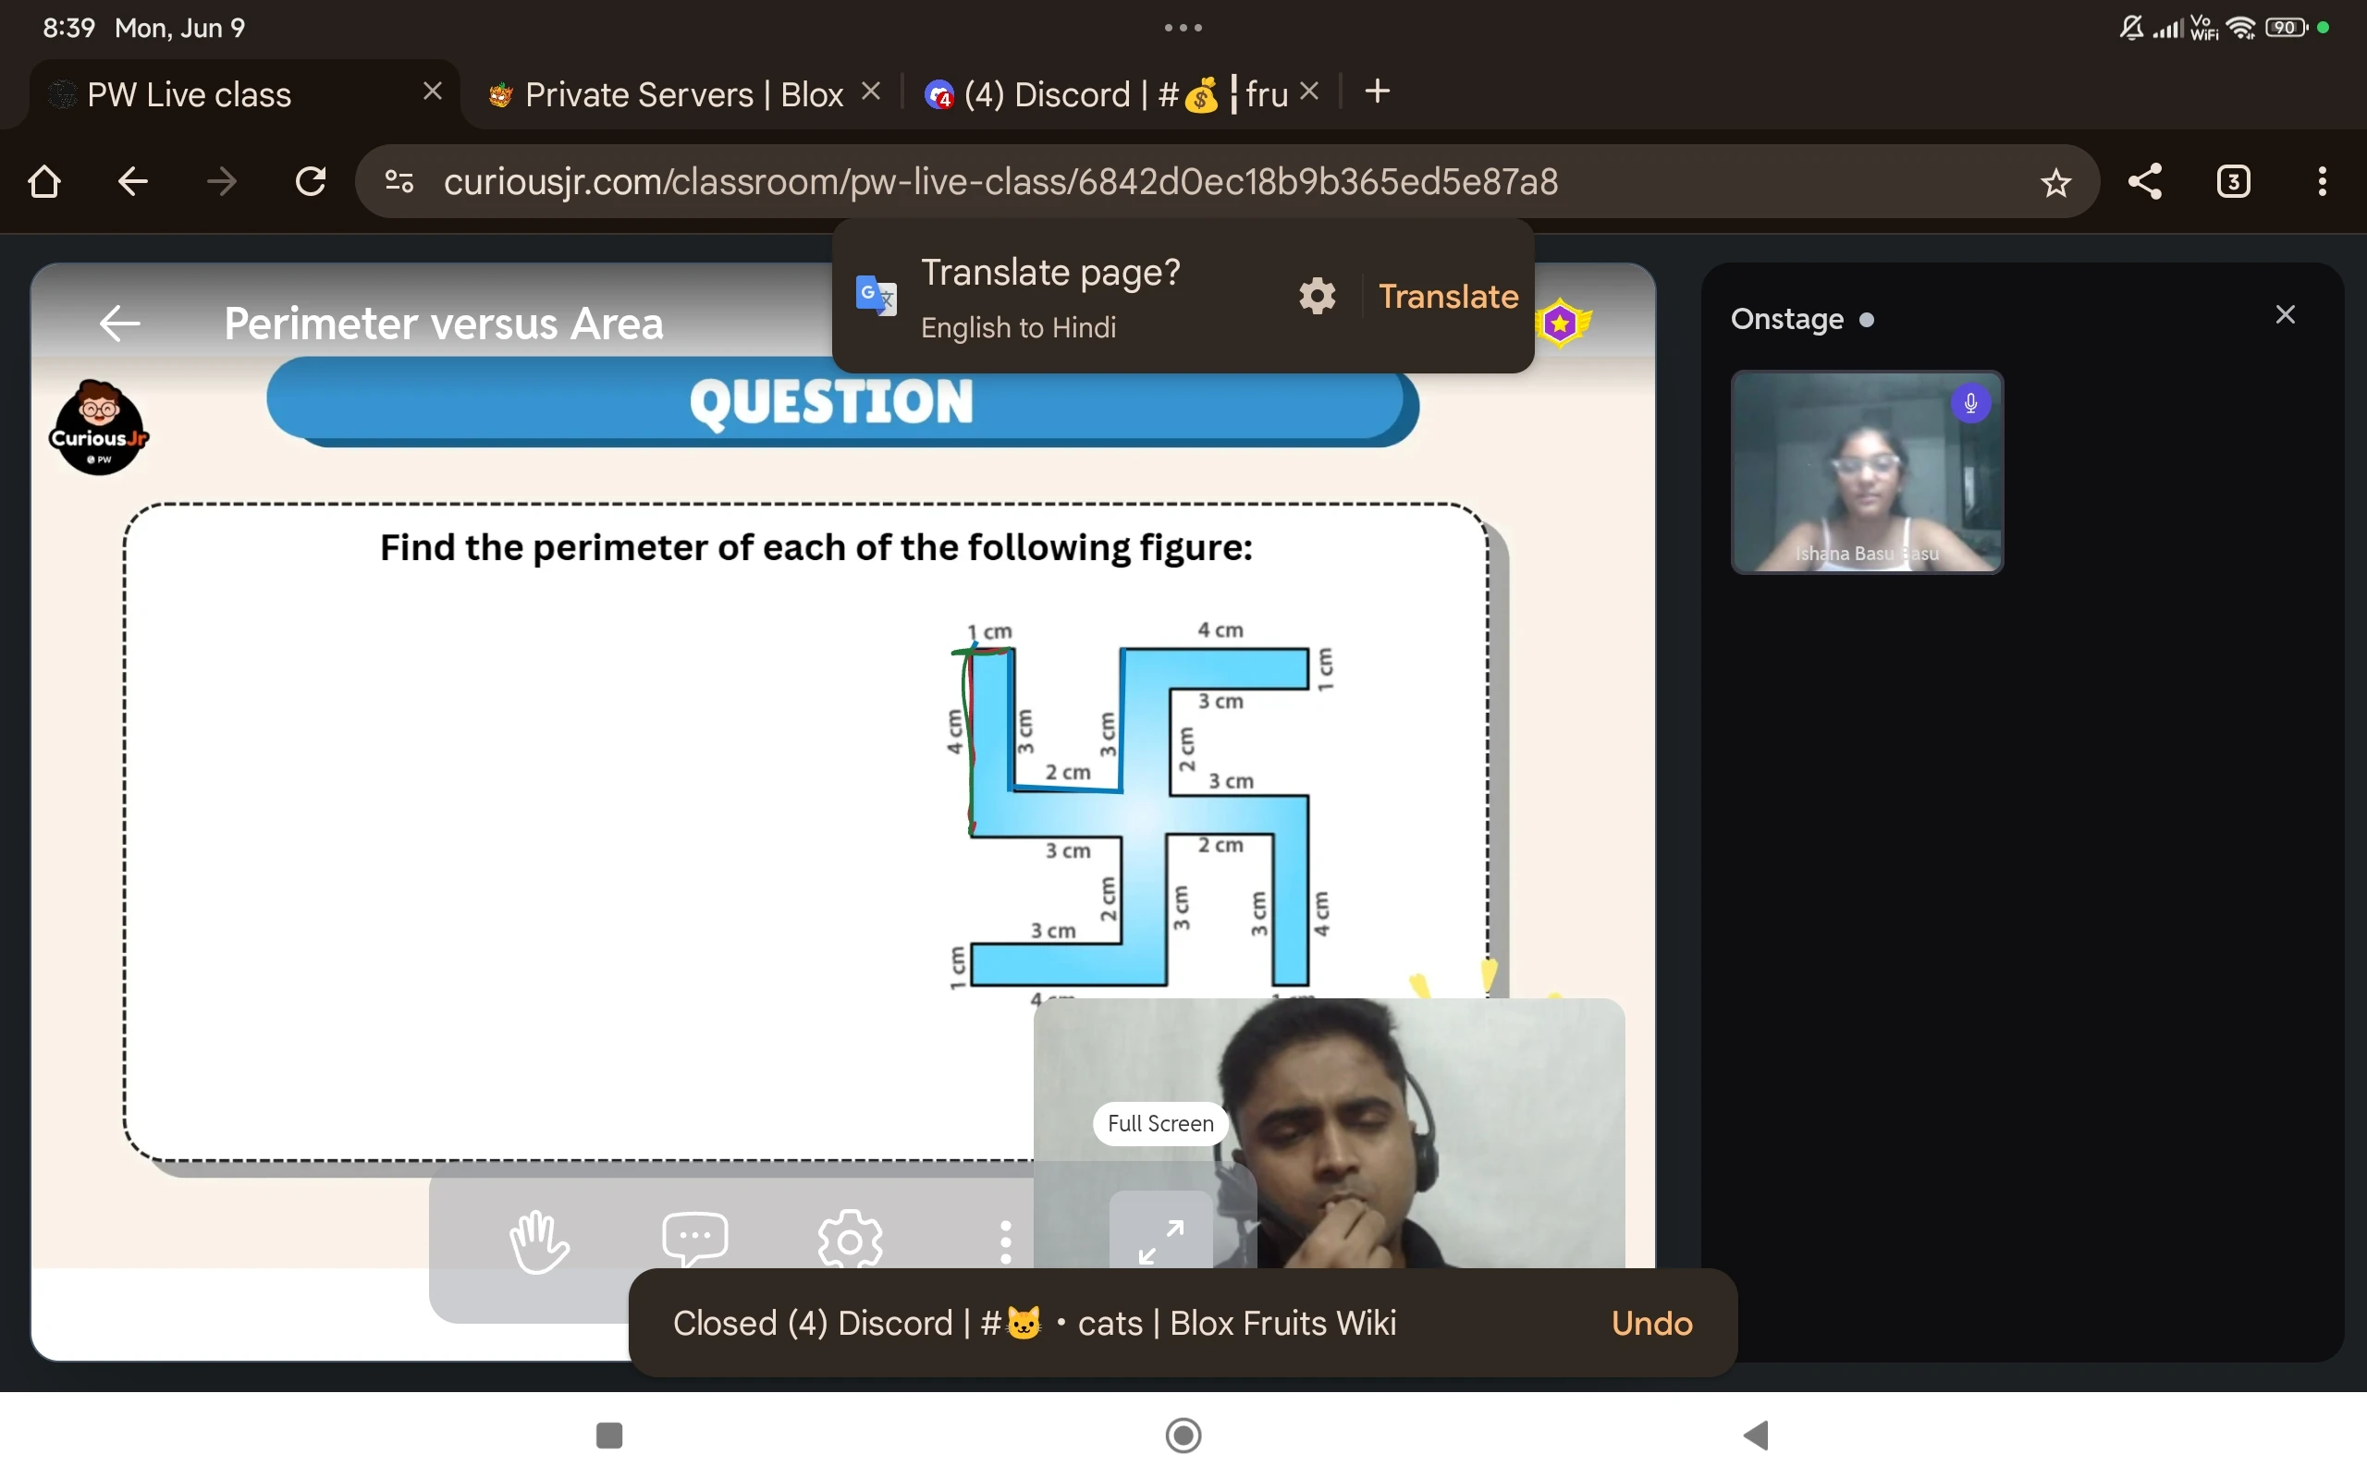Image resolution: width=2367 pixels, height=1479 pixels.
Task: Open Translate settings gear in popup
Action: pyautogui.click(x=1317, y=296)
